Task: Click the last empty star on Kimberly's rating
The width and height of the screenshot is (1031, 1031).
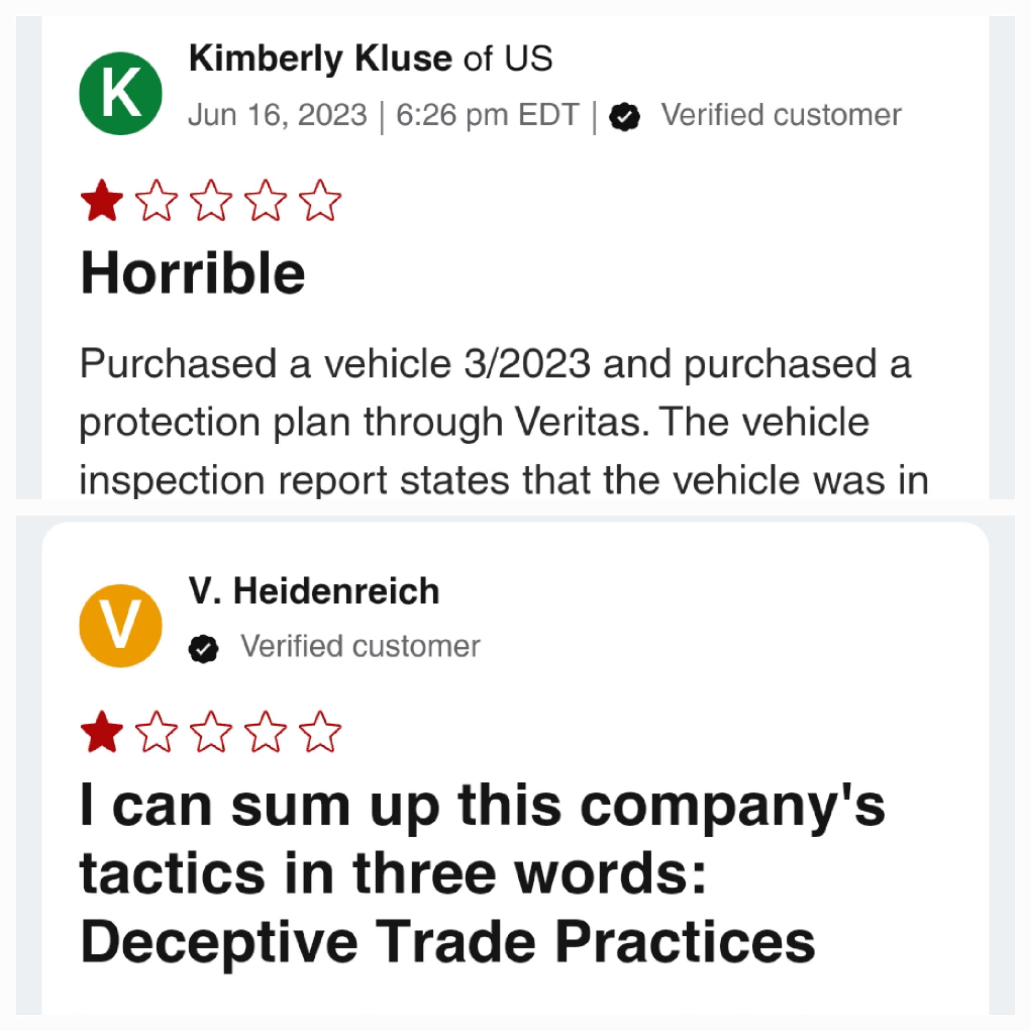Action: click(x=320, y=200)
